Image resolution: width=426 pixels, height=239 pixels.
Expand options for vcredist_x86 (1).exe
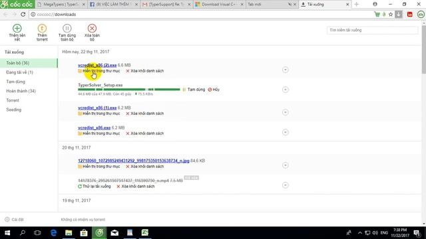coord(285,112)
